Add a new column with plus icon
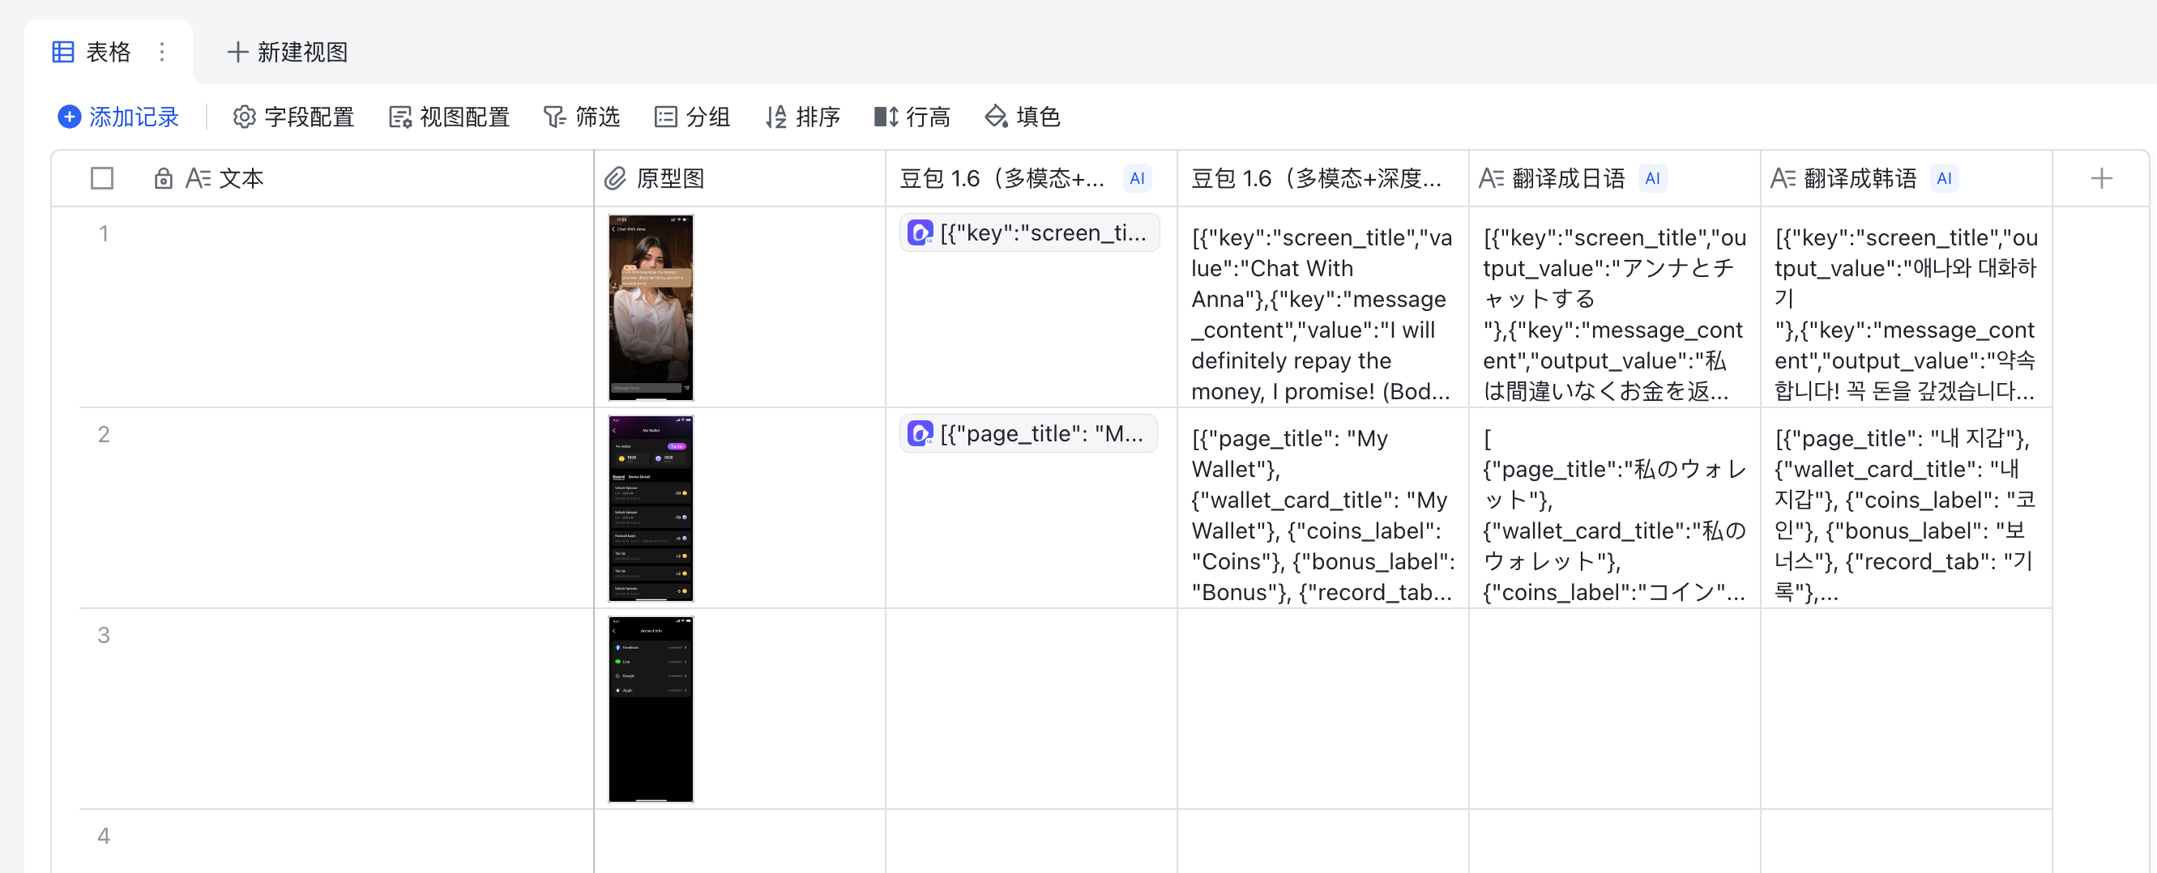This screenshot has width=2157, height=873. point(2101,178)
